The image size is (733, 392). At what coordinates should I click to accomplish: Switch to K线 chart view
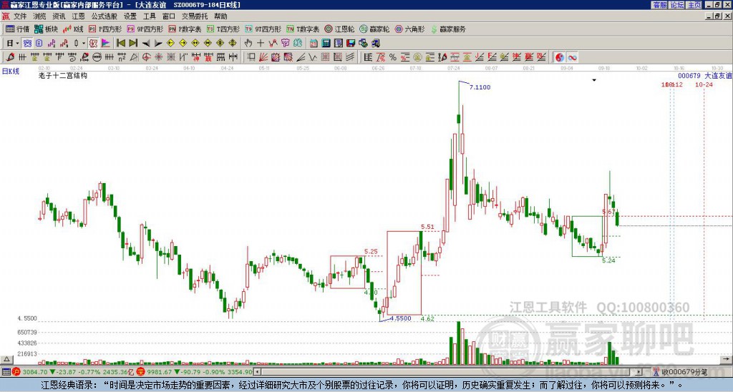coord(73,29)
